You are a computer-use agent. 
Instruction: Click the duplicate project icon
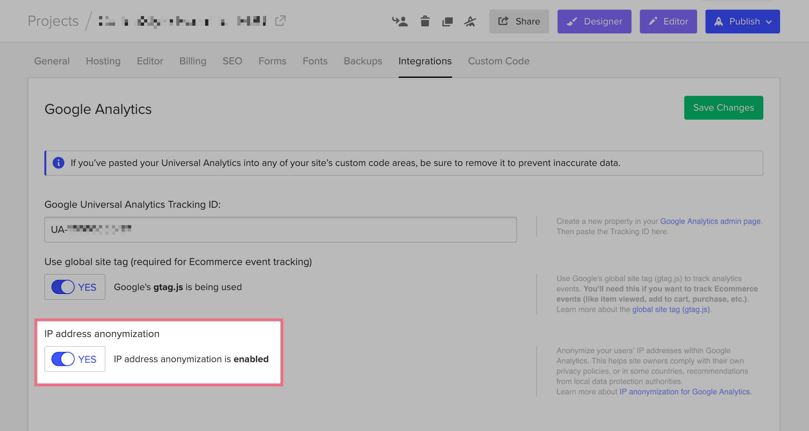[x=447, y=22]
